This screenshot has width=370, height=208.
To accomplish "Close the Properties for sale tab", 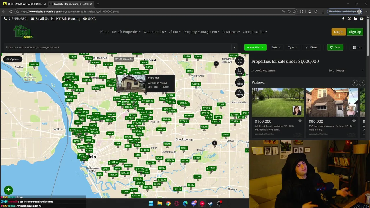I will [x=91, y=4].
